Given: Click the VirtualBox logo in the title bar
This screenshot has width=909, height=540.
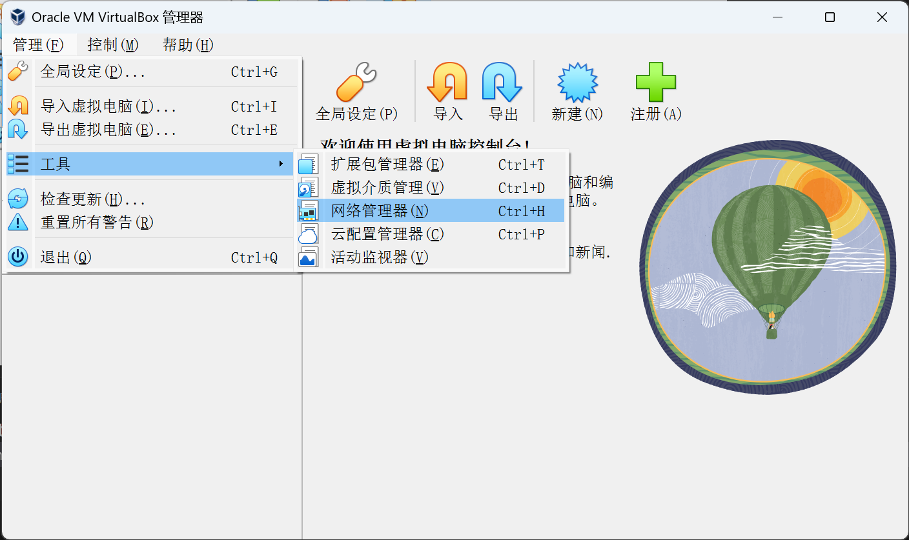Looking at the screenshot, I should click(17, 17).
